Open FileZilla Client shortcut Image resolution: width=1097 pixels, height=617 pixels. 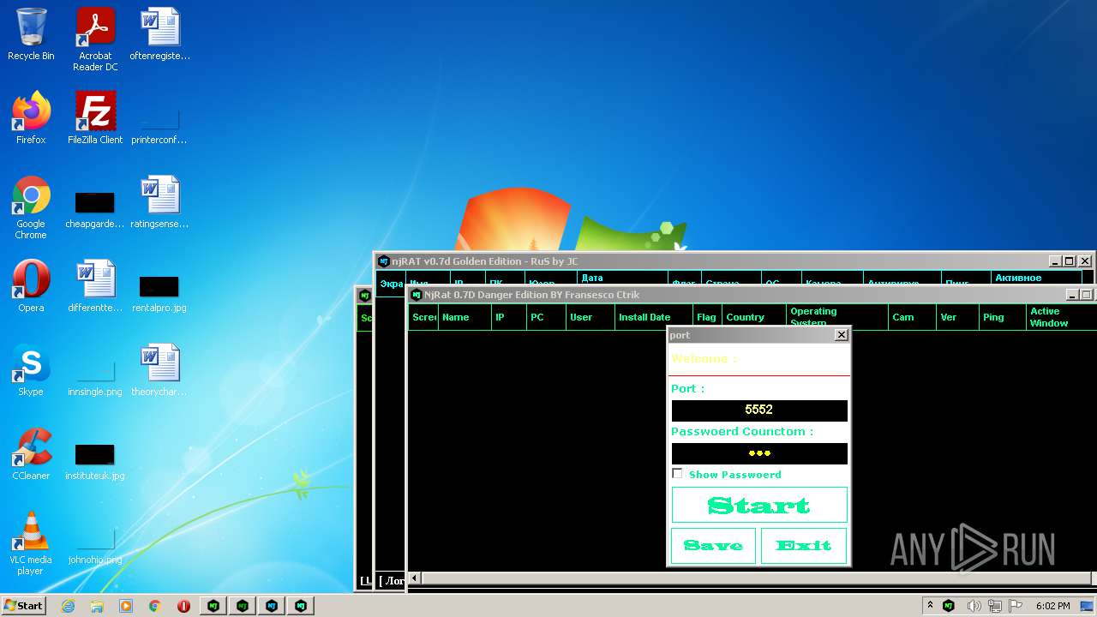click(95, 118)
